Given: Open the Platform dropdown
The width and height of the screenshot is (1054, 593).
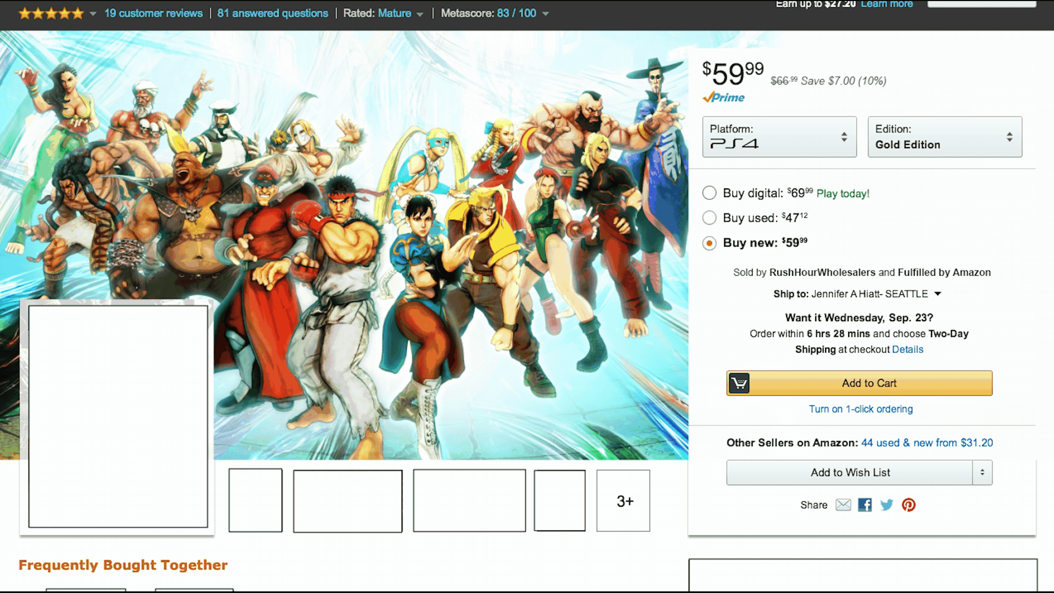Looking at the screenshot, I should 779,137.
